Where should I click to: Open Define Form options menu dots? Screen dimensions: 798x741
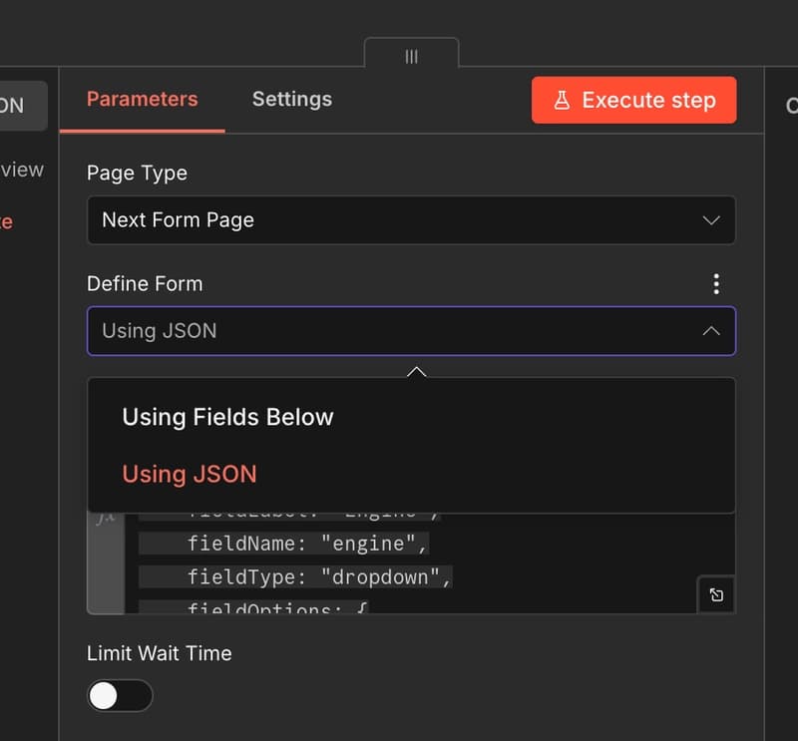[x=716, y=284]
